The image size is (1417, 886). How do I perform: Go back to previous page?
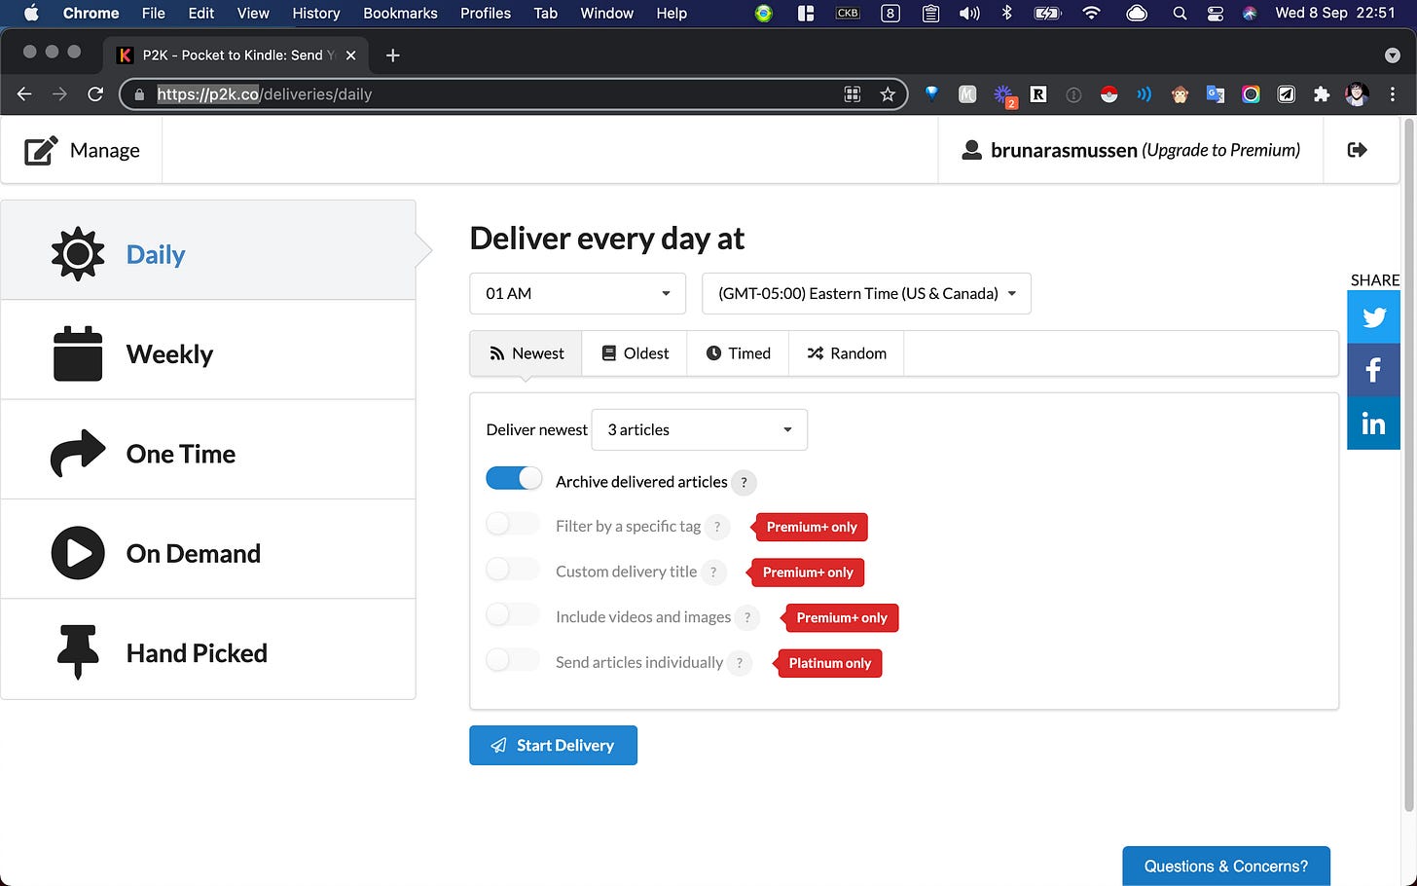(25, 94)
